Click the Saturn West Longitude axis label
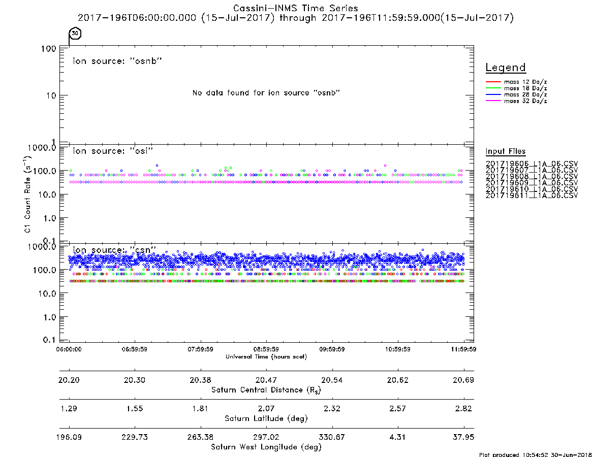Screen dimensions: 592x457 pyautogui.click(x=266, y=447)
